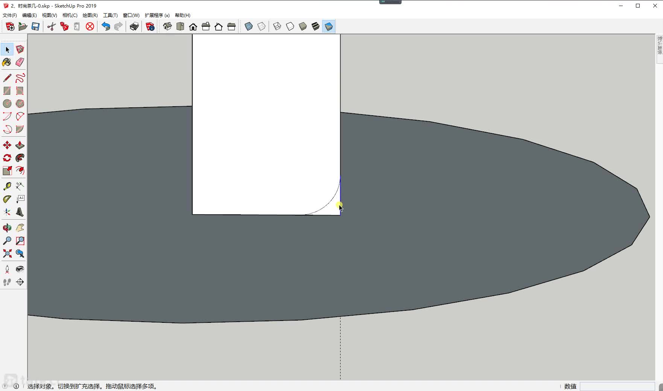Open the 工具(T) menu
Image resolution: width=663 pixels, height=391 pixels.
click(110, 15)
